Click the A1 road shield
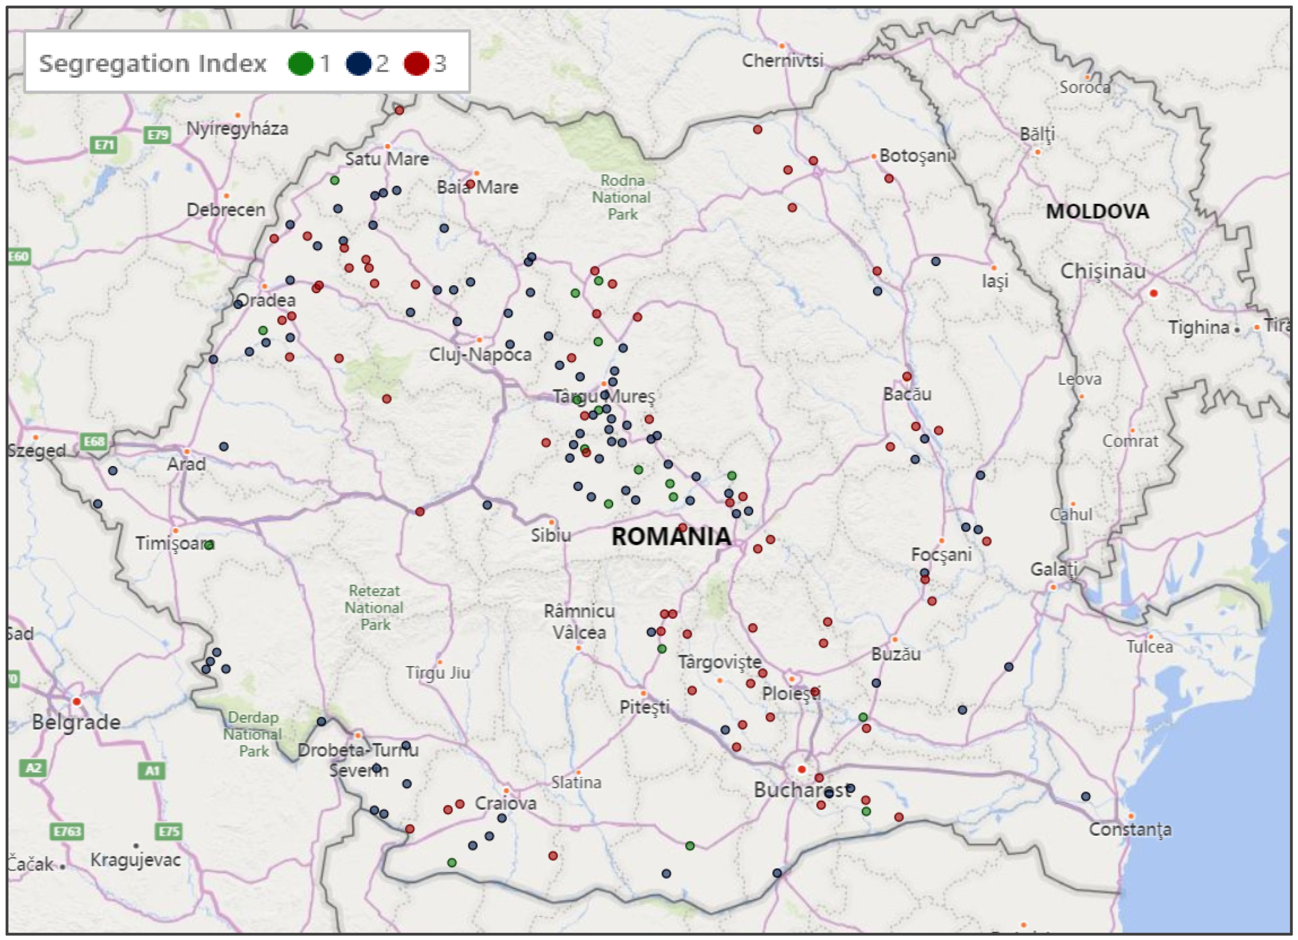The image size is (1298, 940). coord(152,771)
